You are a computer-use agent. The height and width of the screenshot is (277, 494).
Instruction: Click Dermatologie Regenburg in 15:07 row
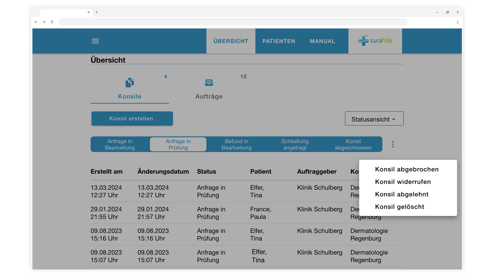(x=369, y=256)
